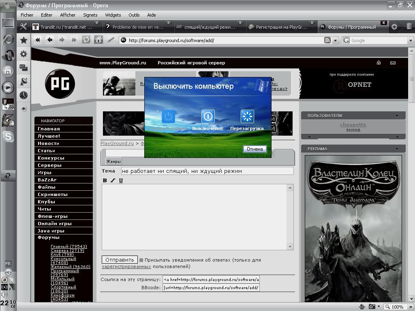Expand the Google search engine dropdown

411,40
